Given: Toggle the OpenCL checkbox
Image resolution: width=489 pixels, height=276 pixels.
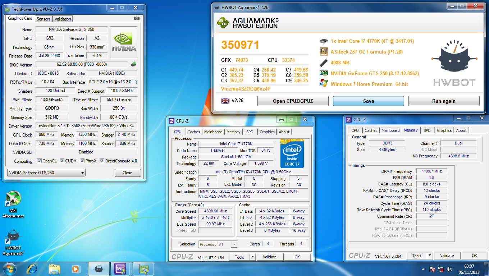Looking at the screenshot, I should pyautogui.click(x=39, y=161).
